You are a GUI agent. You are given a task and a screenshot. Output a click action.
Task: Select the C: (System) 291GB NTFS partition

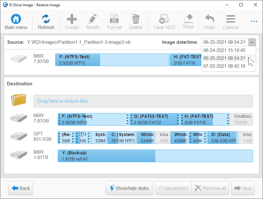[x=122, y=138]
